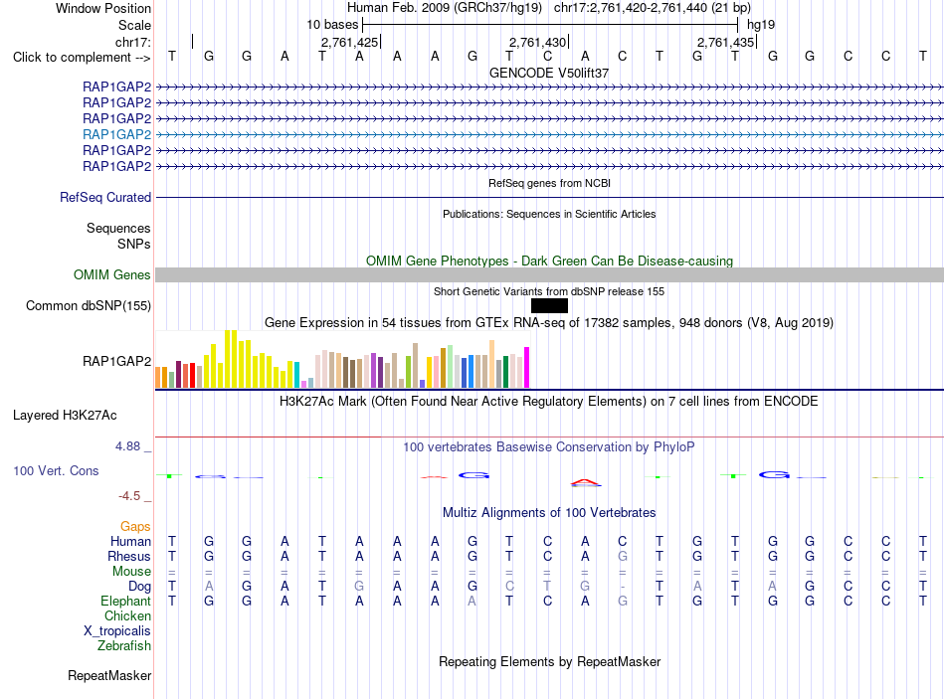Click the light-blue highlighted RAP1GAP2 transcript arrows
Viewport: 945px width, 699px height.
(549, 134)
